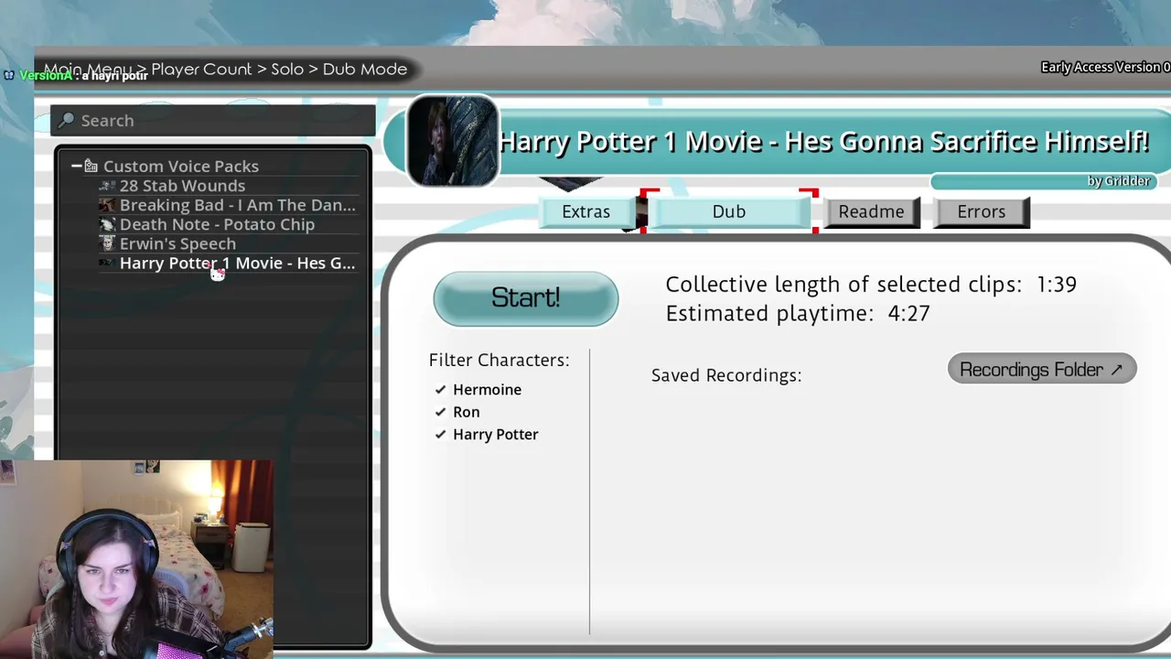This screenshot has height=659, width=1171.
Task: Click the Harry Potter pack cover thumbnail
Action: (452, 141)
